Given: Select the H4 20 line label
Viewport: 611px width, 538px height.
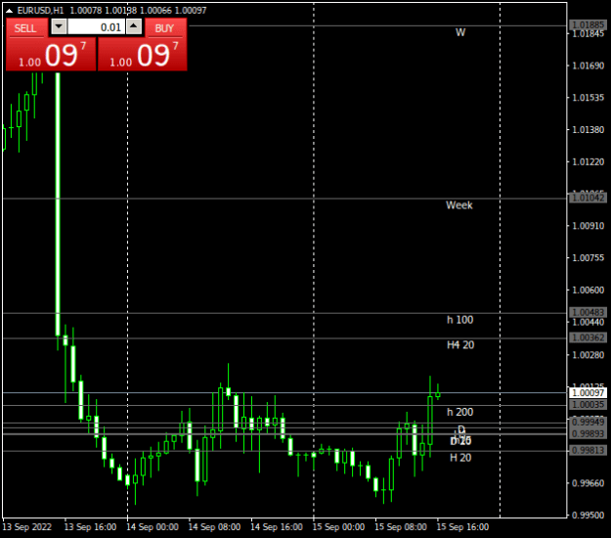Looking at the screenshot, I should coord(460,344).
